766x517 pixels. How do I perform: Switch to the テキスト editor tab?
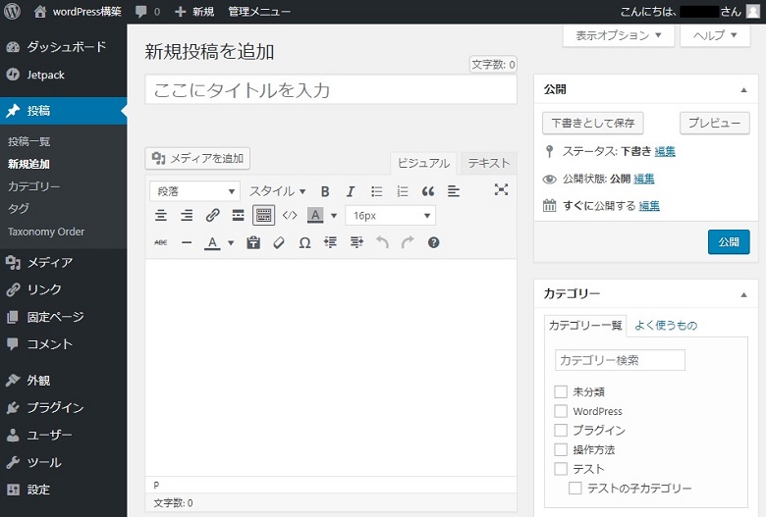[x=488, y=164]
